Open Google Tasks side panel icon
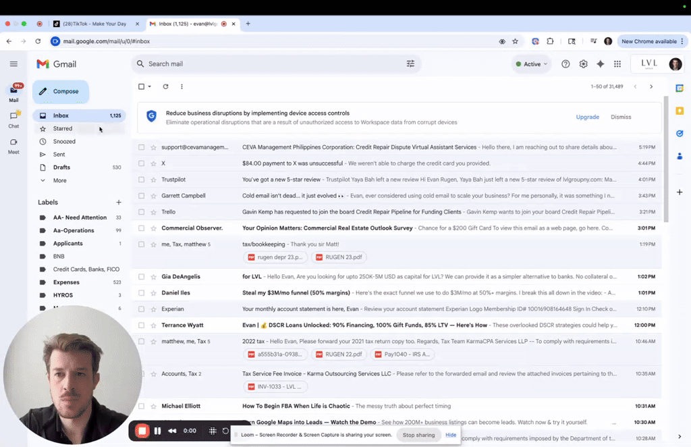The height and width of the screenshot is (447, 691). click(x=680, y=133)
